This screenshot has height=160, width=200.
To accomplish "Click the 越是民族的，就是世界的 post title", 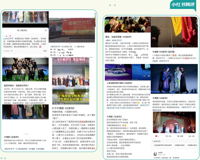I will click(x=18, y=86).
